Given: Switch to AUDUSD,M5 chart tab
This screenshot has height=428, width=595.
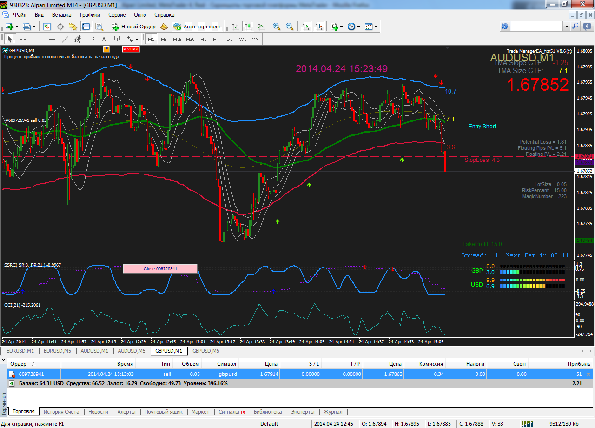Looking at the screenshot, I should (132, 351).
